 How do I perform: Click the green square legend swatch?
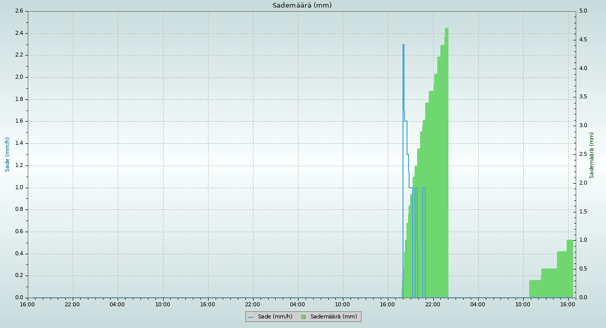click(304, 317)
